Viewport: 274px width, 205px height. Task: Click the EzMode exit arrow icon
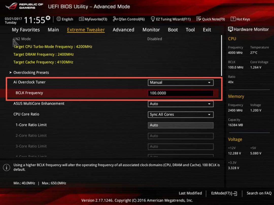pos(235,193)
